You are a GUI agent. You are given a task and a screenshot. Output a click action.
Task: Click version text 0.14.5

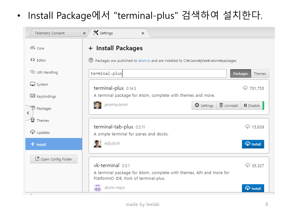[x=131, y=89]
